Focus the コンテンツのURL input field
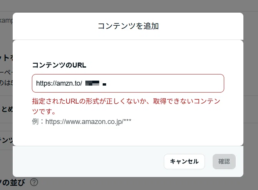Image resolution: width=258 pixels, height=190 pixels. coord(128,83)
